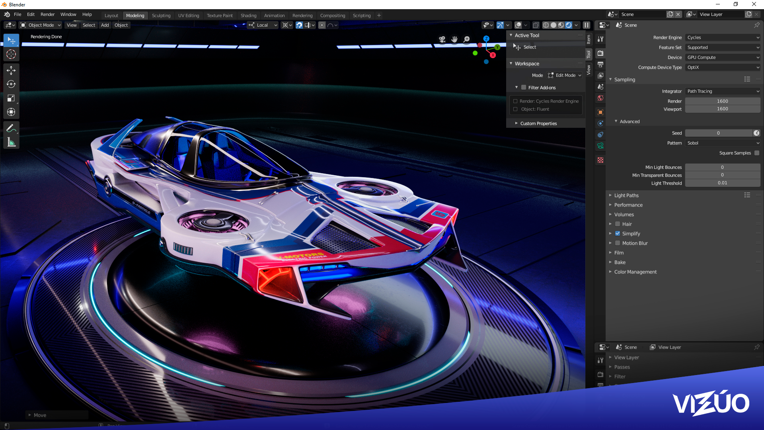Disable the Simplify checkbox
This screenshot has width=764, height=430.
click(x=618, y=234)
